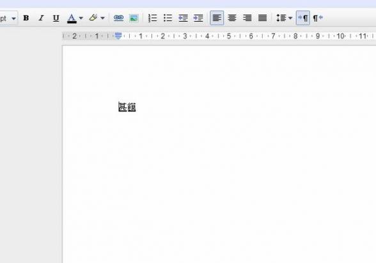Center align the text
Image resolution: width=376 pixels, height=263 pixels.
point(232,18)
